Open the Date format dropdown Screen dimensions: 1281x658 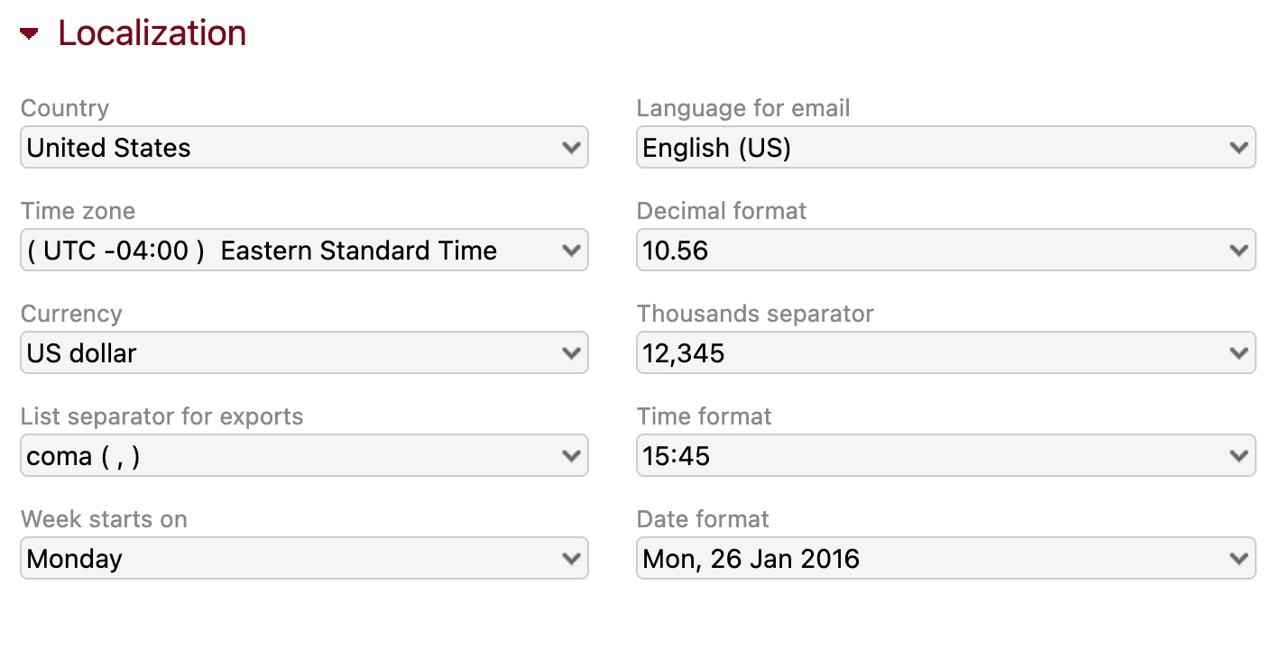(945, 558)
